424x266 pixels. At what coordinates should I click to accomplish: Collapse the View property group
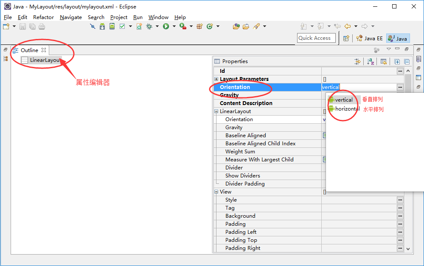(x=216, y=191)
